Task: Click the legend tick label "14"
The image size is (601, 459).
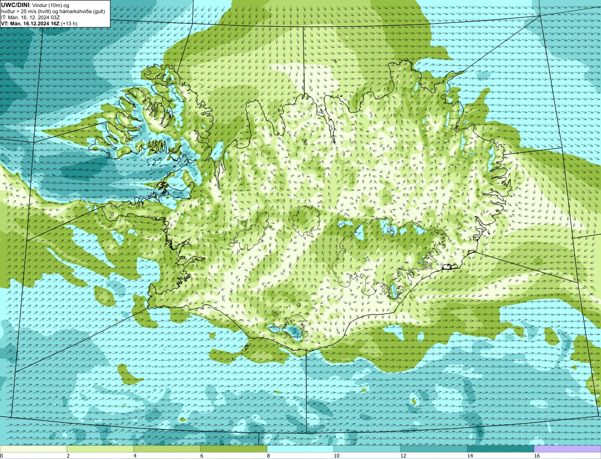Action: (470, 456)
